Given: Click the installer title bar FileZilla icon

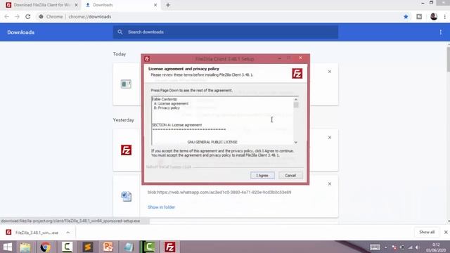Looking at the screenshot, I should click(147, 59).
